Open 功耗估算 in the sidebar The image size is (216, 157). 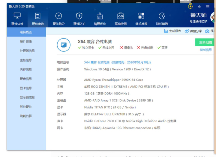26,116
